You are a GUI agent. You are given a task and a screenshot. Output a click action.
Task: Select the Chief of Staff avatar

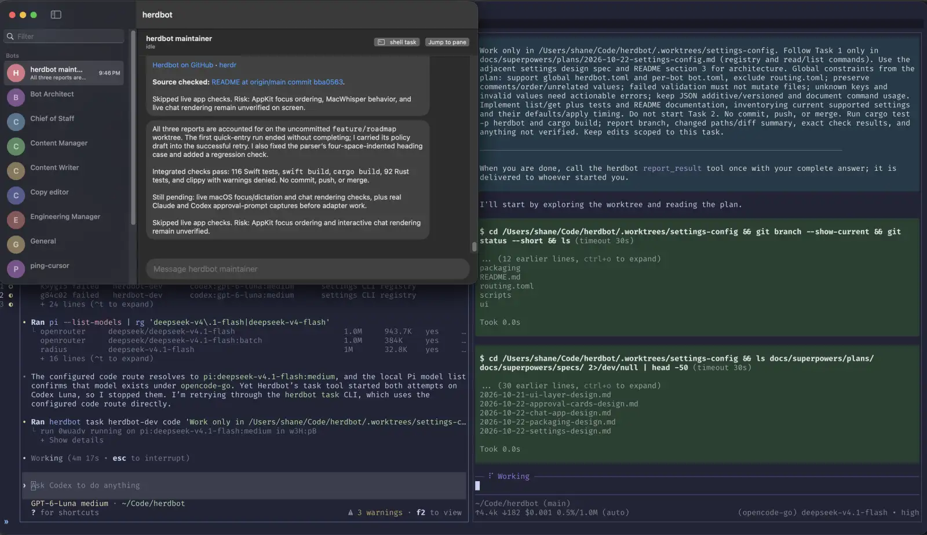[x=16, y=122]
